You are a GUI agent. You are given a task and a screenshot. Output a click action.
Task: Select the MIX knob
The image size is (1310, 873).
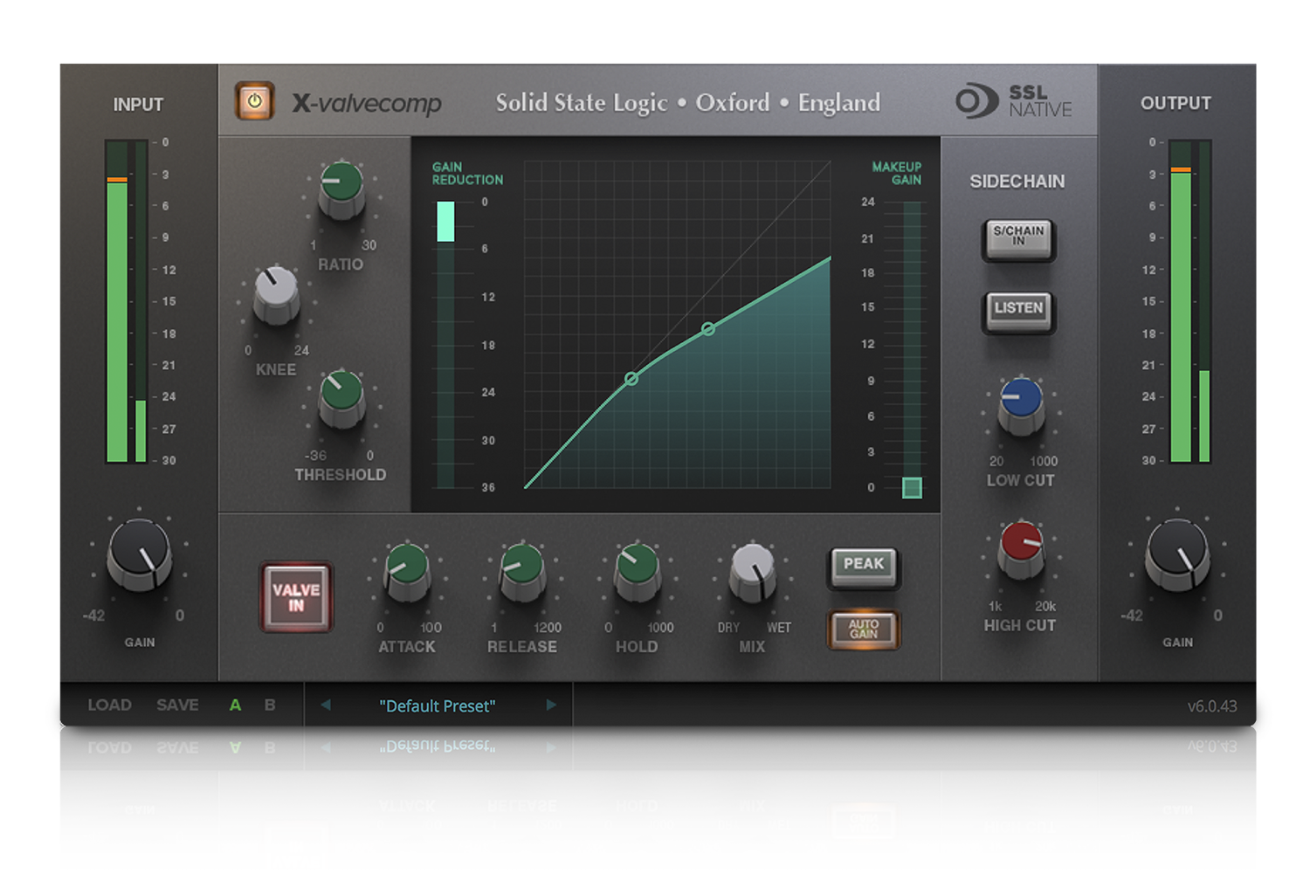coord(753,574)
